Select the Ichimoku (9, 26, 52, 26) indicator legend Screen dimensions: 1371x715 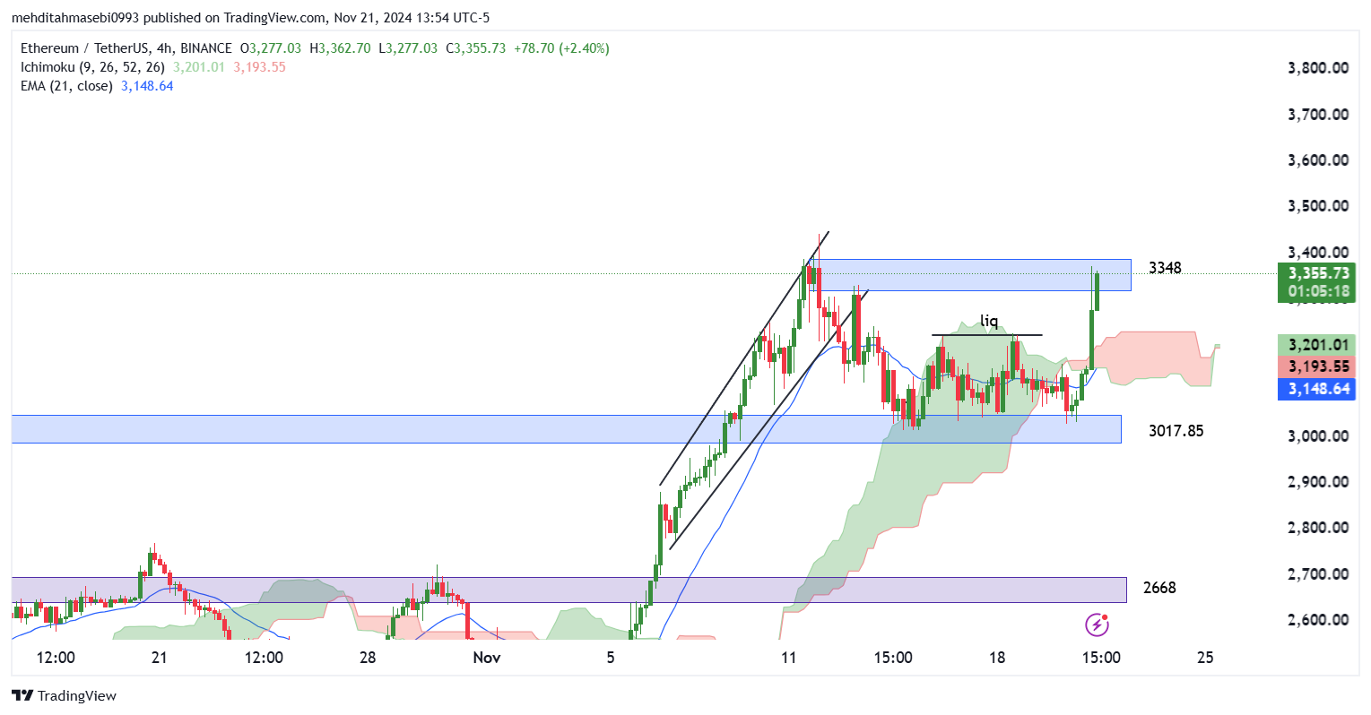(92, 67)
